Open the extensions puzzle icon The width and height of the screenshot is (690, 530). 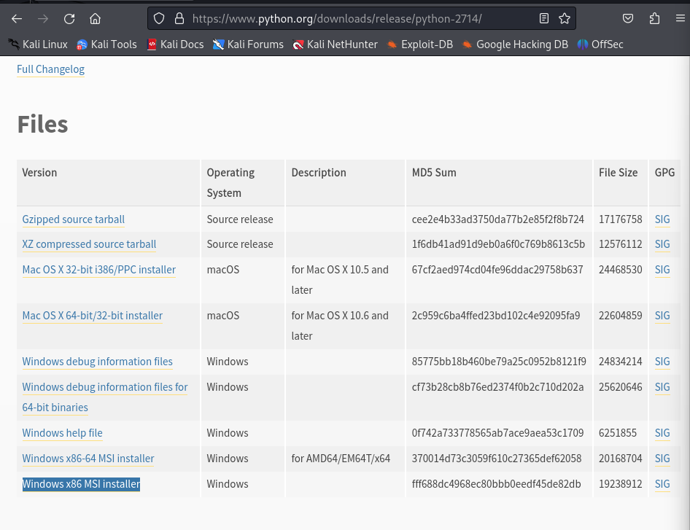click(x=654, y=18)
